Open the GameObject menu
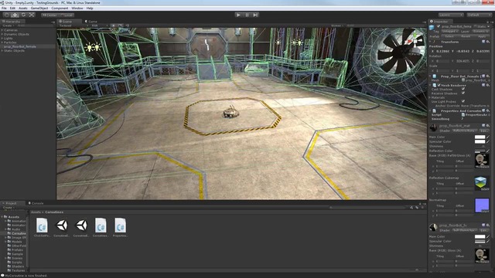This screenshot has height=278, width=495. click(39, 8)
